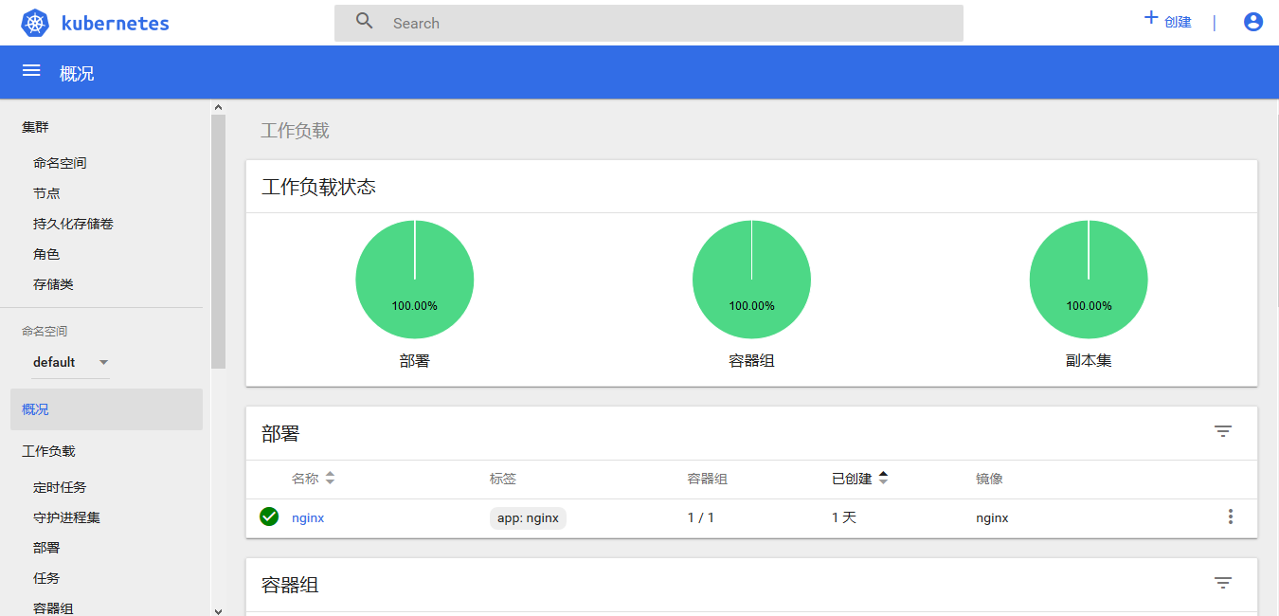1279x616 pixels.
Task: Click the 容器组 card title
Action: coord(290,585)
